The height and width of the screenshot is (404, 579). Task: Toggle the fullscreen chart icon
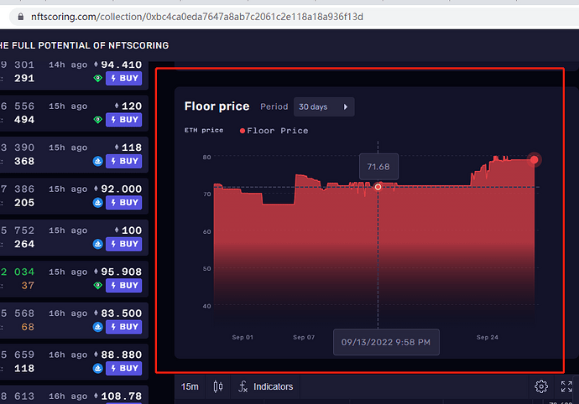(x=566, y=386)
